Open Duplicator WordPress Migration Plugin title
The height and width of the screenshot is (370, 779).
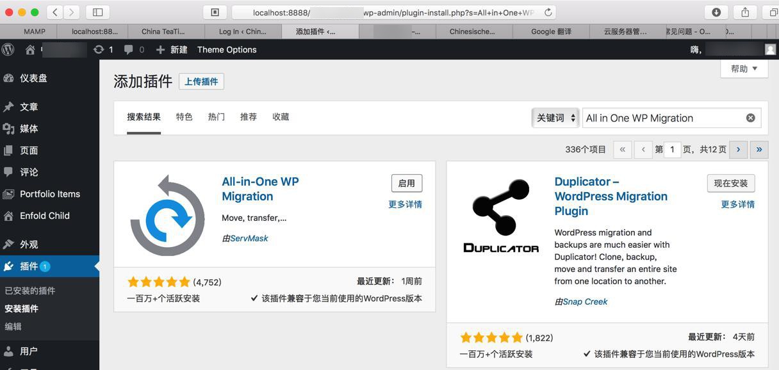point(611,197)
